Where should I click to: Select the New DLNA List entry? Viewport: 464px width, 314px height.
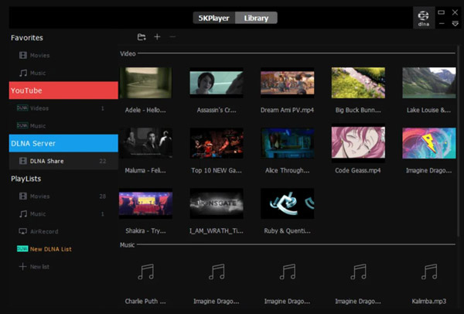(63, 249)
